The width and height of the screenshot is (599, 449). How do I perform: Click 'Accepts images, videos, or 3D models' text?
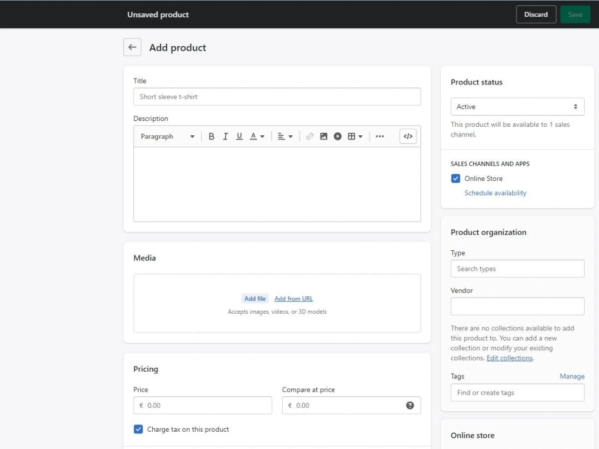coord(277,311)
